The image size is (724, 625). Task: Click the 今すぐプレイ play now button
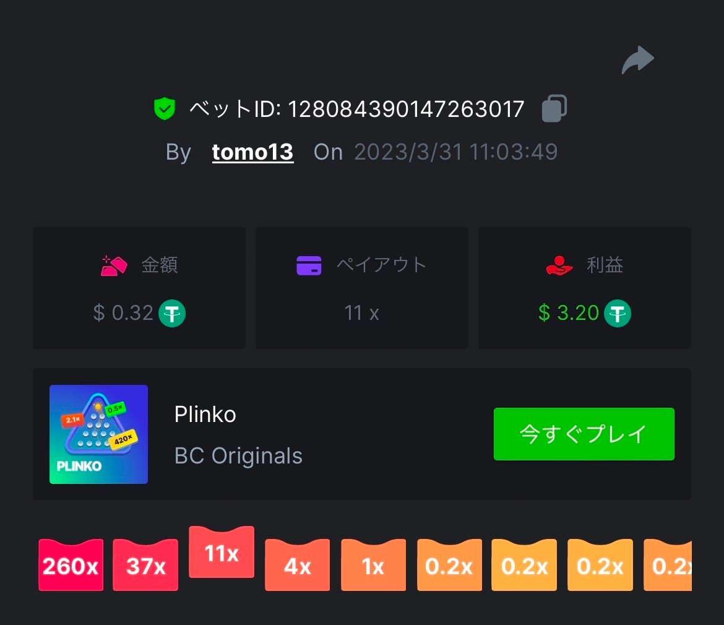[584, 434]
